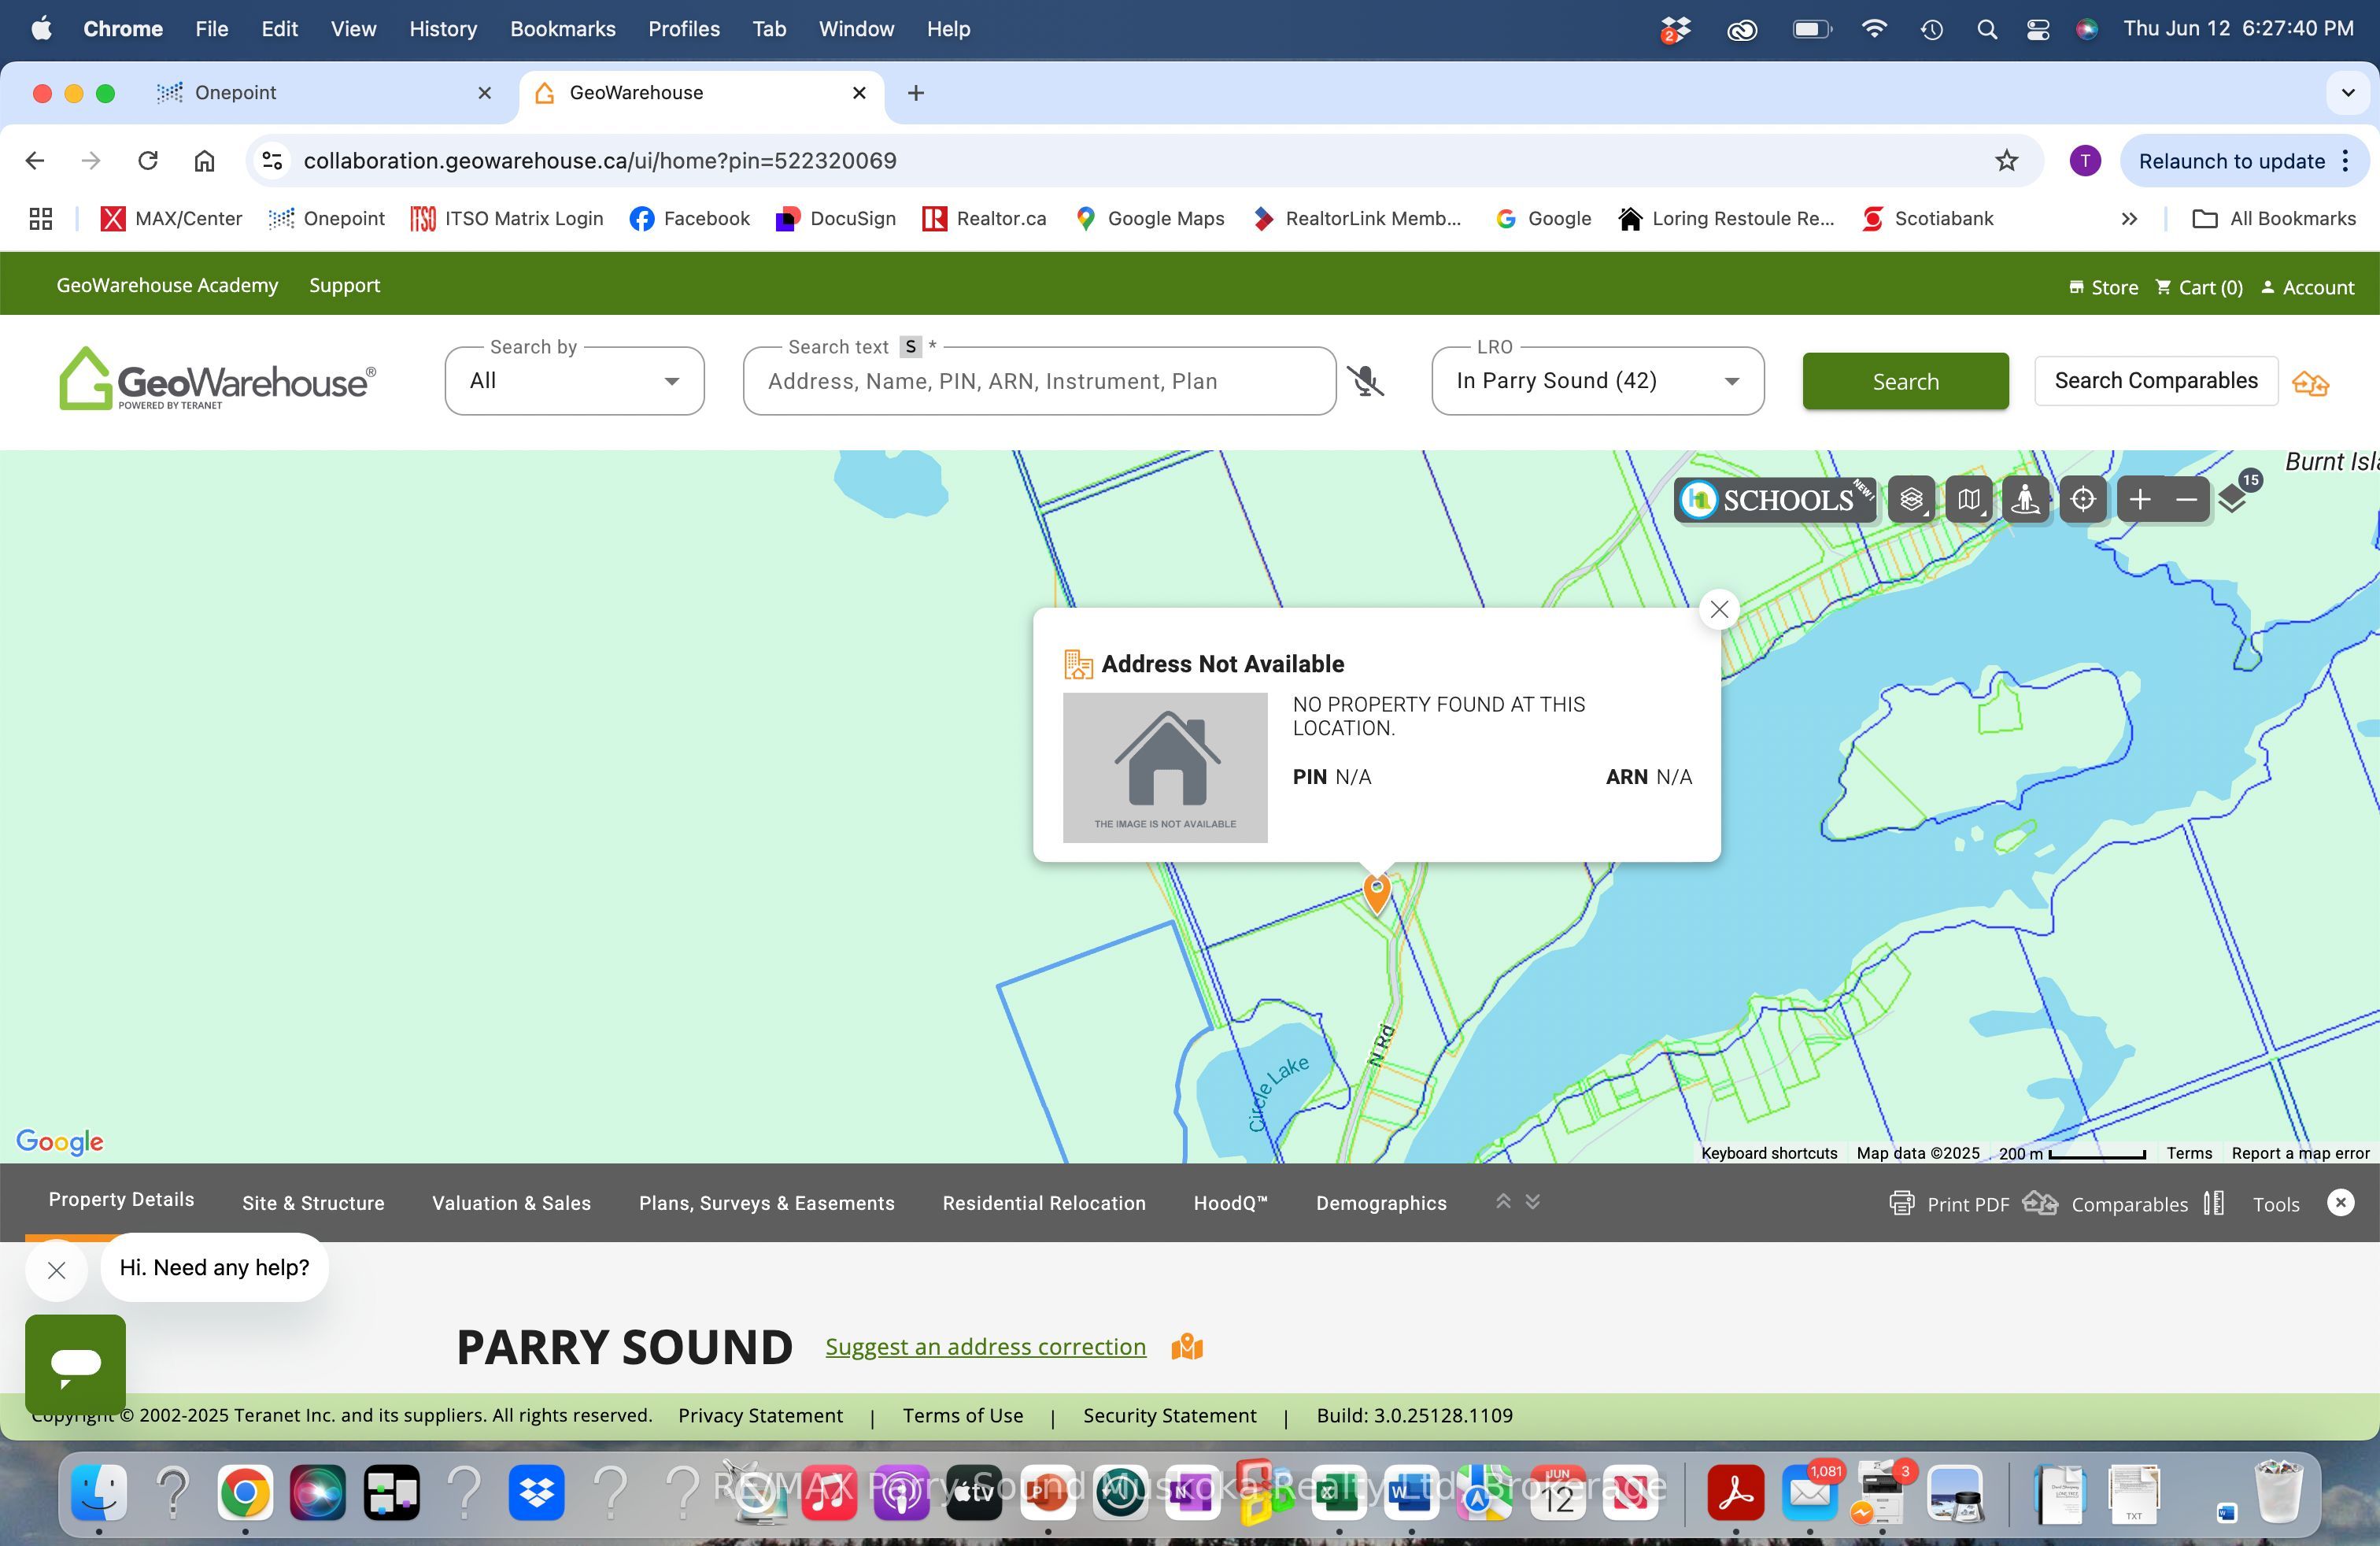Recenter map using the crosshair icon
Viewport: 2380px width, 1546px height.
coord(2083,499)
